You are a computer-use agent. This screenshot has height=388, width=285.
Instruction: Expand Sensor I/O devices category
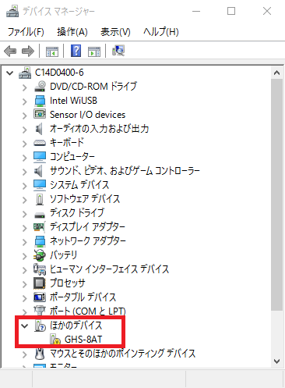click(25, 116)
